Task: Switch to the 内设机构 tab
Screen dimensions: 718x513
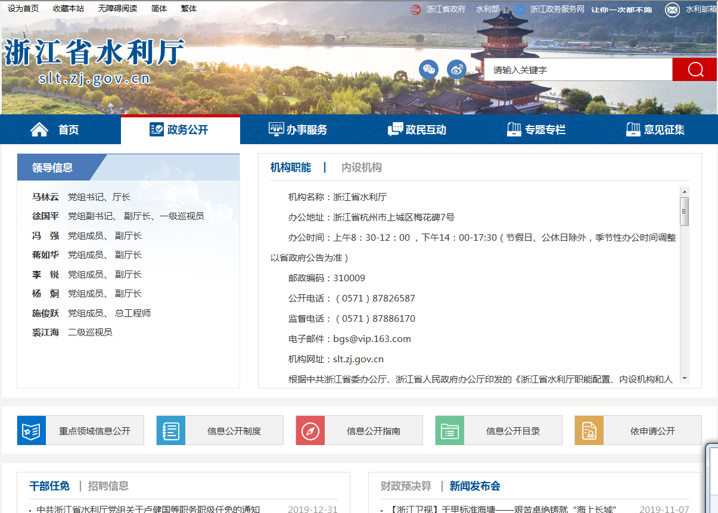Action: [361, 167]
